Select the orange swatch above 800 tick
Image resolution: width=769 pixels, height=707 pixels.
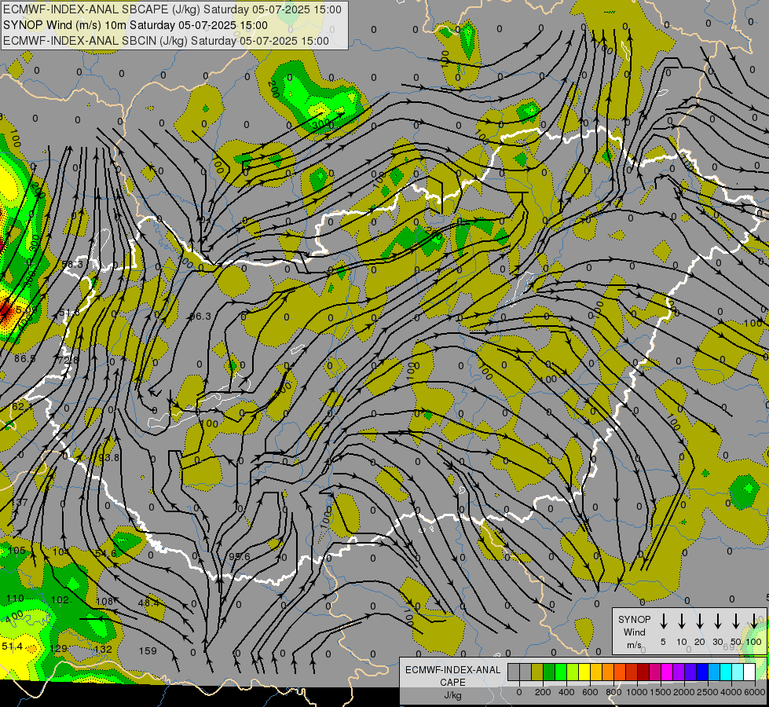coord(608,672)
